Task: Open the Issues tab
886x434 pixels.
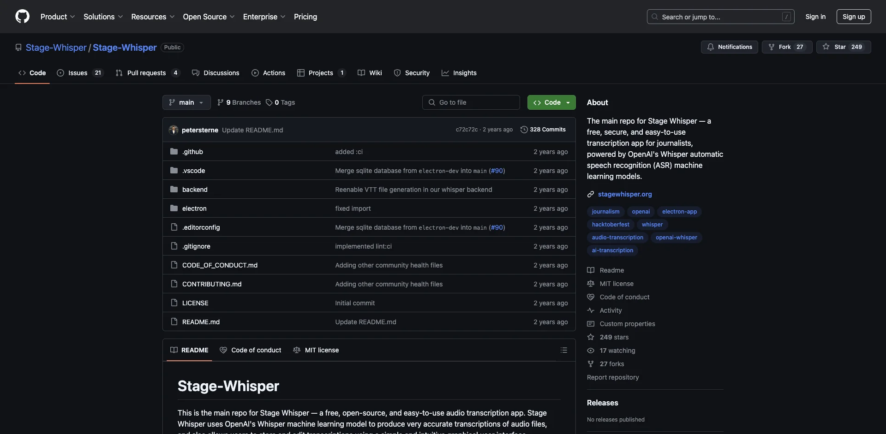Action: (80, 73)
